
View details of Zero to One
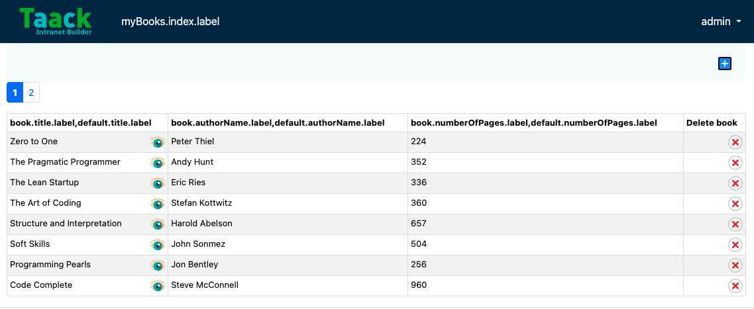coord(158,142)
